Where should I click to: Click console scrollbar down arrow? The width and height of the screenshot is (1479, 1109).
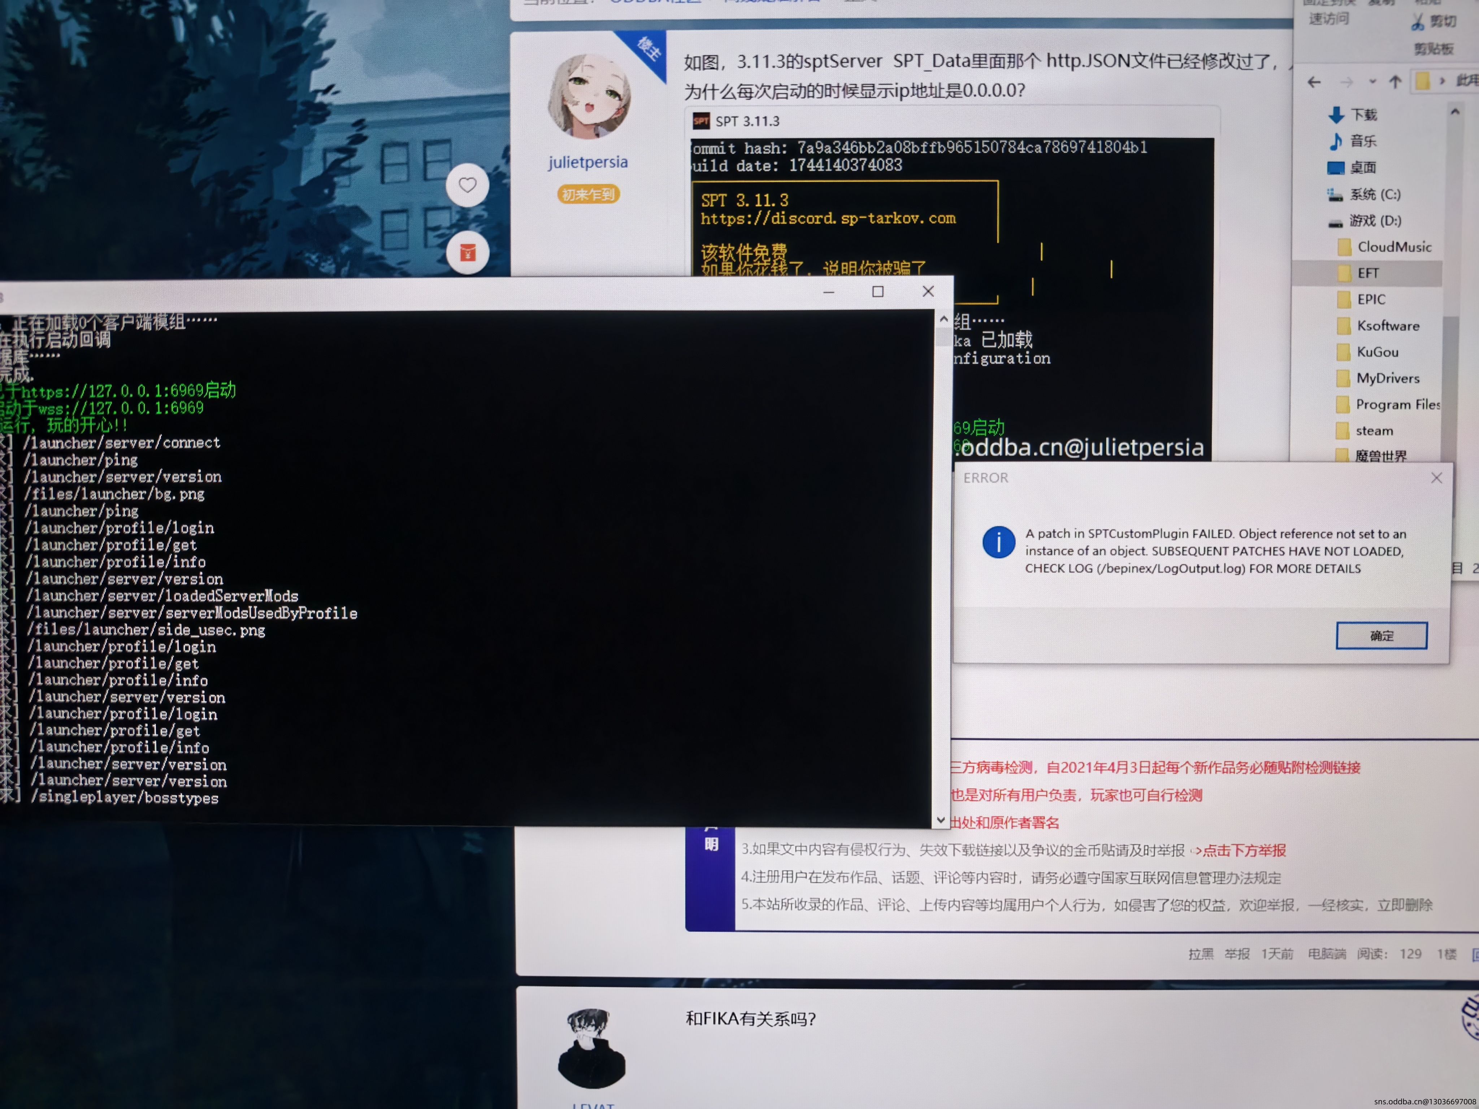(941, 819)
